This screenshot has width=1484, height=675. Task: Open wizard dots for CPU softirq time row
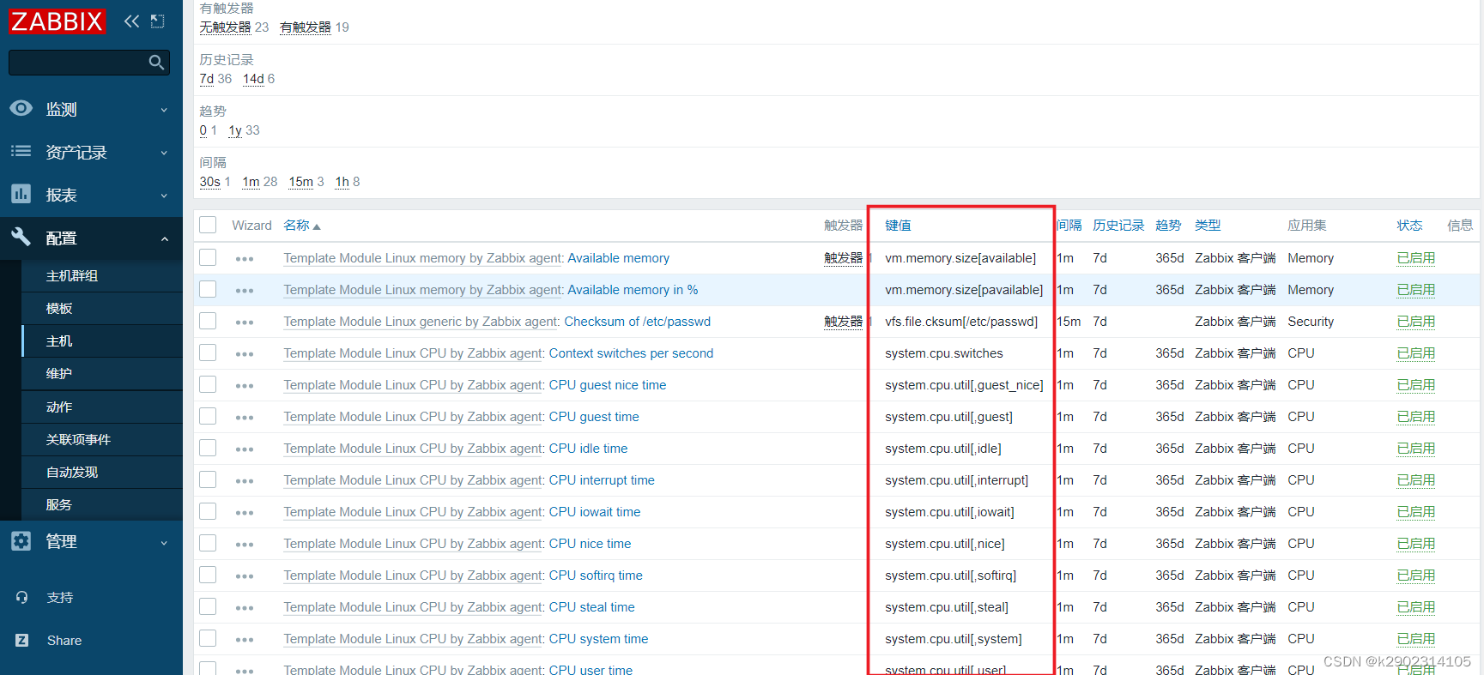click(x=245, y=576)
